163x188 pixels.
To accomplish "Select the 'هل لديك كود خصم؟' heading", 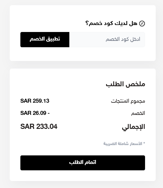I will 111,23.
